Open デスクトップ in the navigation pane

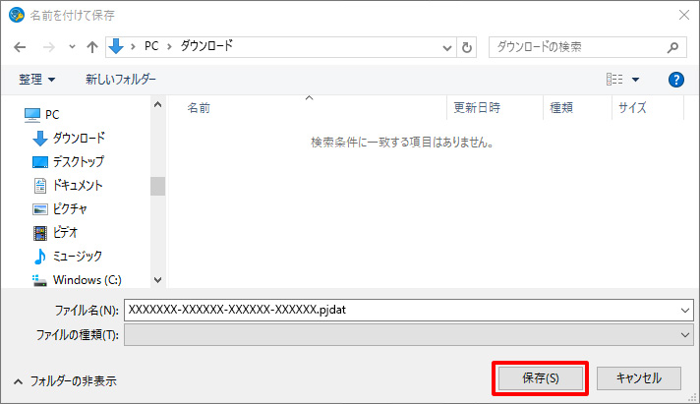tap(68, 161)
